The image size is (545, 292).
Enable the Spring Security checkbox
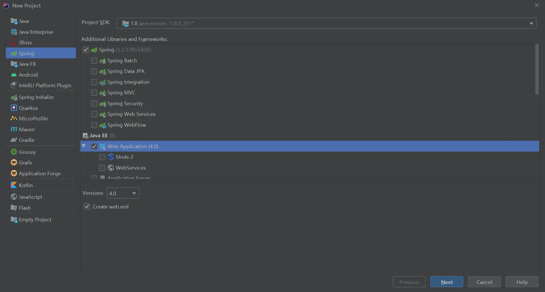click(x=94, y=104)
